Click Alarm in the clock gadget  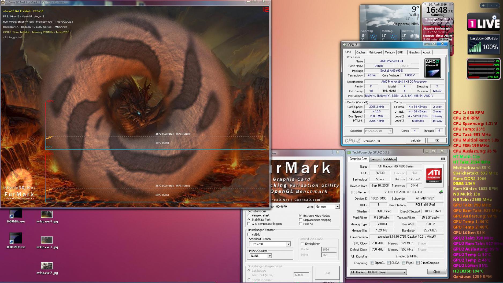pos(448,35)
